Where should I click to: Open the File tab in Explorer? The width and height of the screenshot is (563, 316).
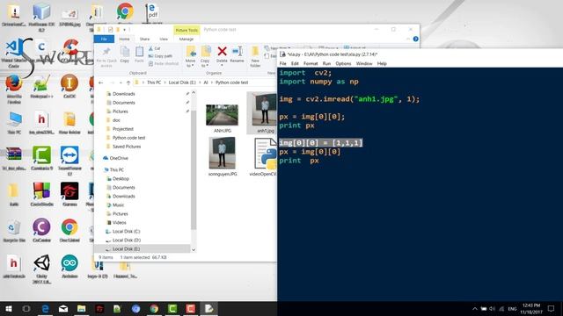click(x=104, y=39)
